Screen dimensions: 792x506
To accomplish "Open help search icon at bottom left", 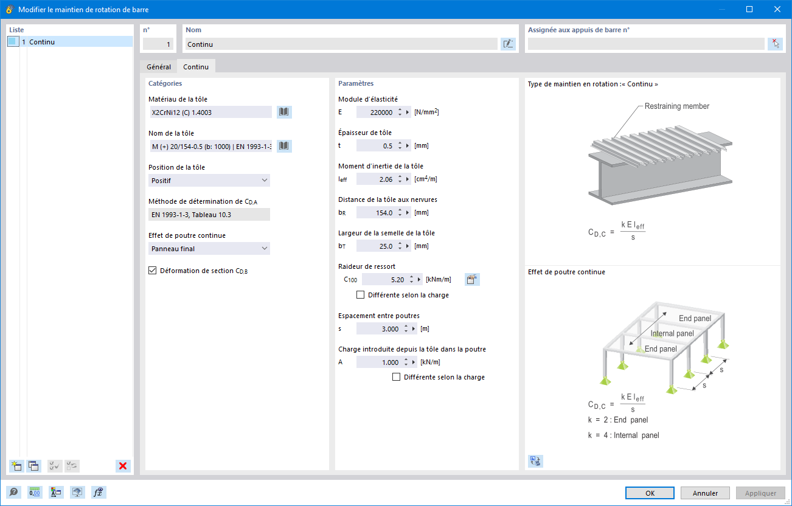I will point(13,493).
